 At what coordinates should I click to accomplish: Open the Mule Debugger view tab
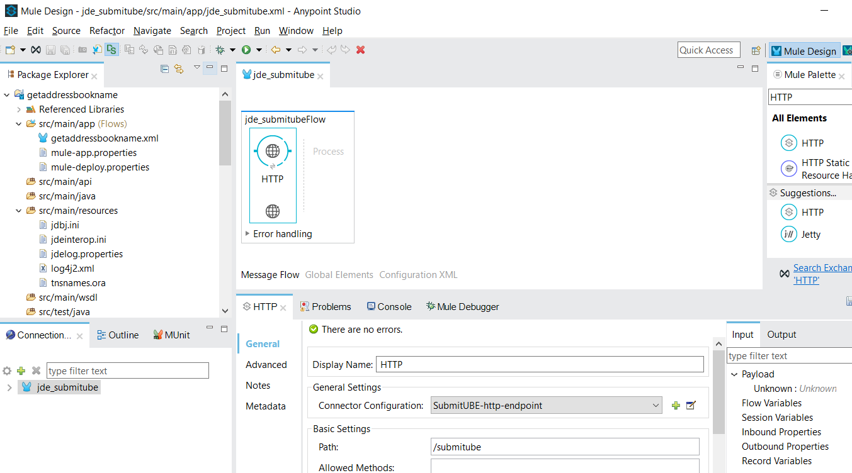tap(462, 307)
